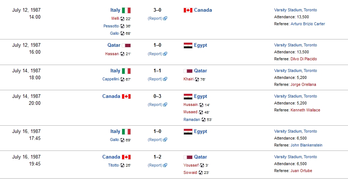Click the external link icon for the 1–2 match report
348x179 pixels.
(x=165, y=165)
